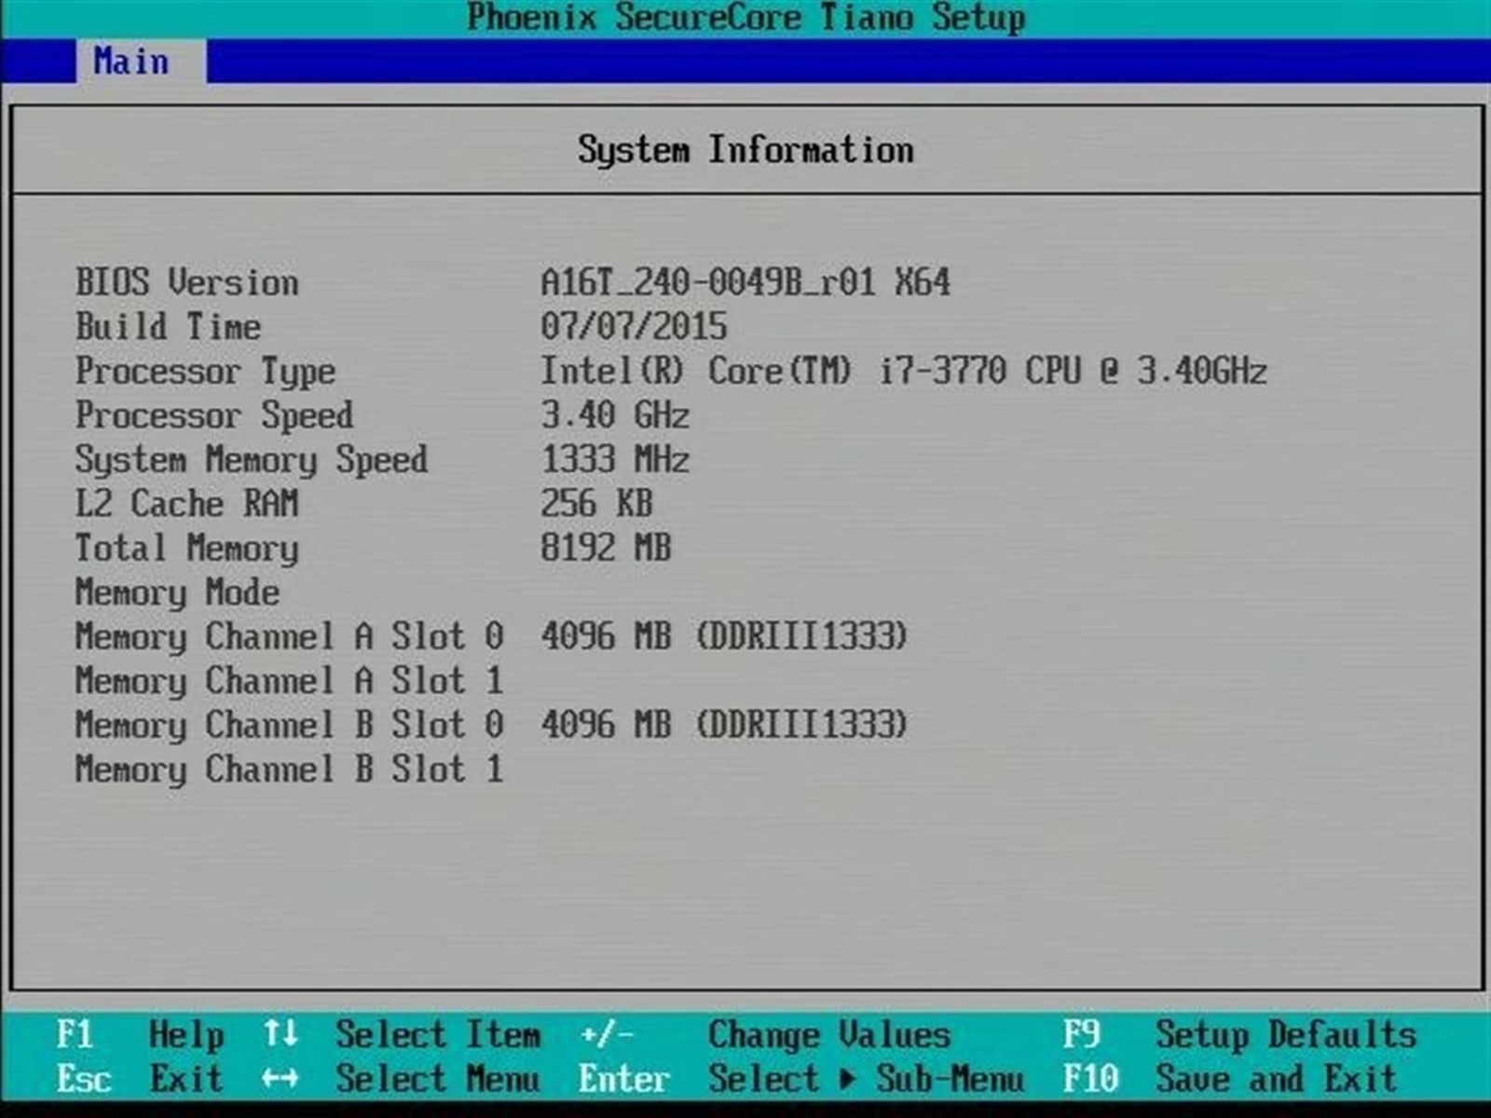The width and height of the screenshot is (1491, 1118).
Task: Click the Memory Mode label
Action: pos(178,593)
